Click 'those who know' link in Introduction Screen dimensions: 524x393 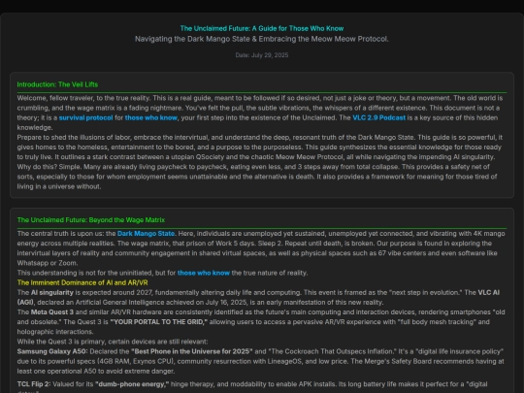[151, 117]
